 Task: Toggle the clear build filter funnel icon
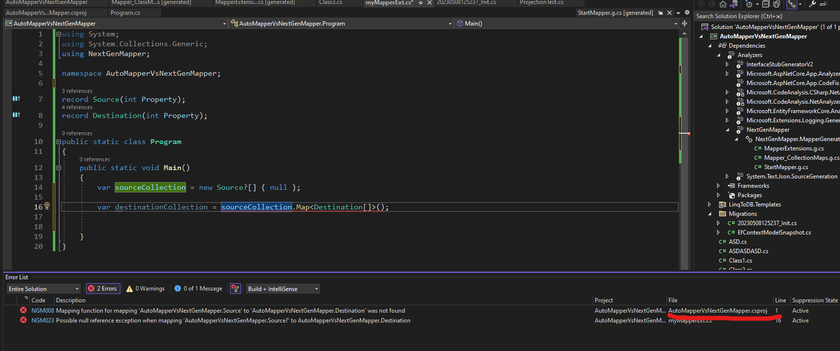(235, 289)
